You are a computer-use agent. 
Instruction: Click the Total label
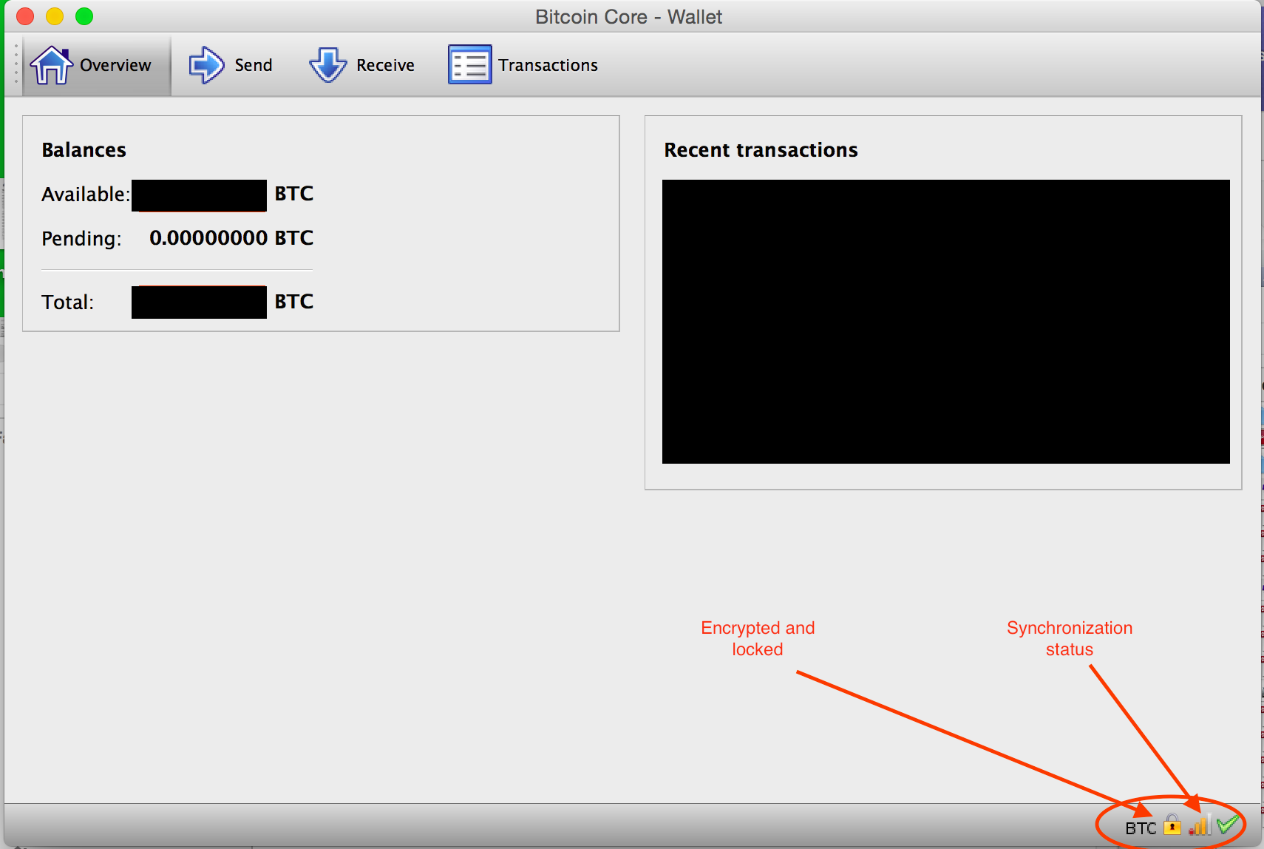tap(68, 302)
